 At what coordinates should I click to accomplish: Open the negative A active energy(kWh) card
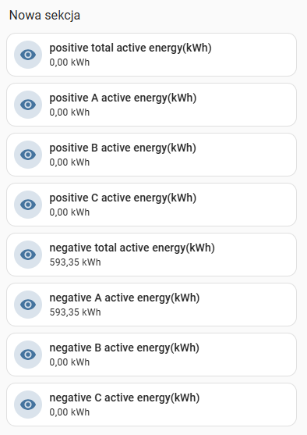(x=151, y=305)
